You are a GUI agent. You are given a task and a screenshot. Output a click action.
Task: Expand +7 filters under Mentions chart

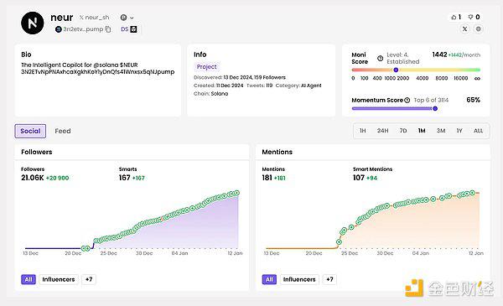[329, 279]
